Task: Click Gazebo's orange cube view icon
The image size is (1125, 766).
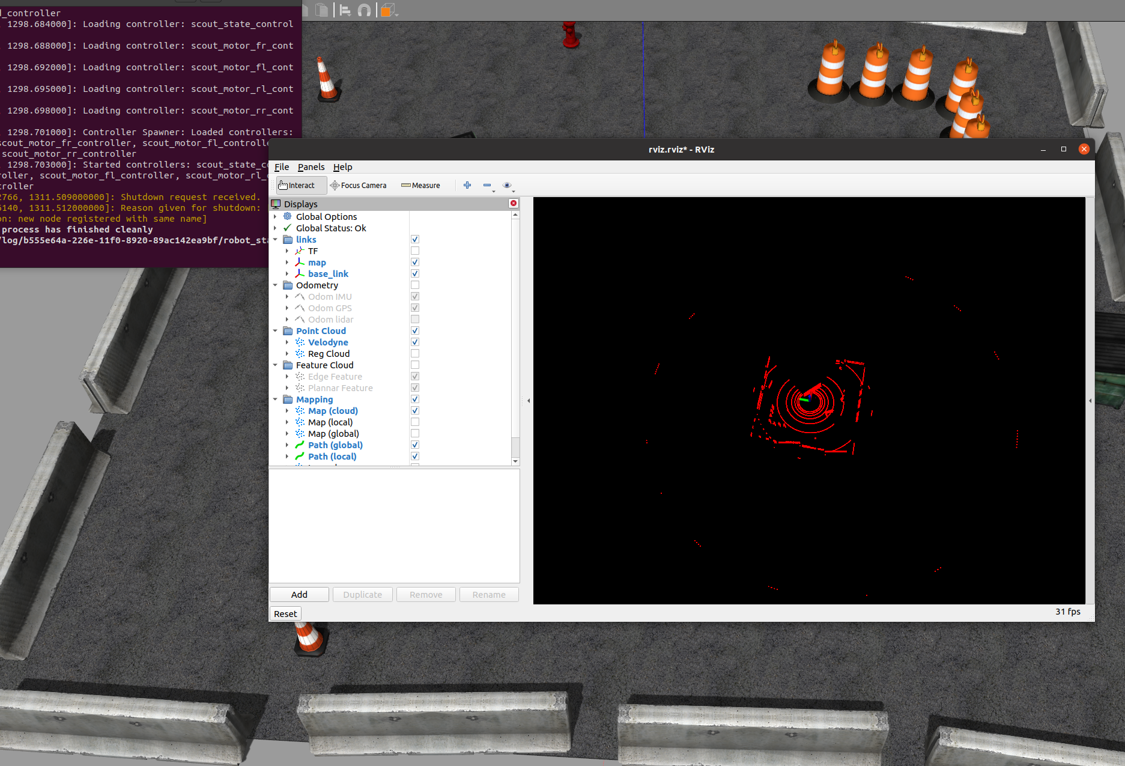Action: pyautogui.click(x=388, y=10)
